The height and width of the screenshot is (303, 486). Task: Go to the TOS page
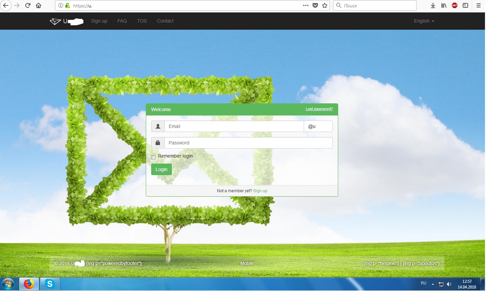coord(142,21)
